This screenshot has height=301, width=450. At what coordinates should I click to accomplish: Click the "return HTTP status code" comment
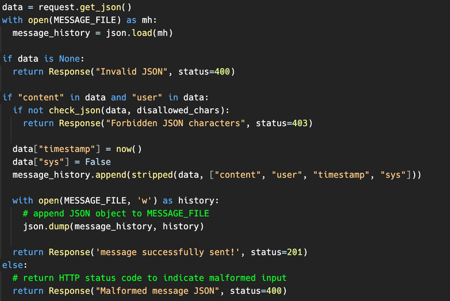point(149,278)
